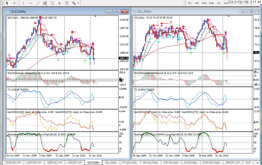Click the GLD,Daily window chart icon
The height and width of the screenshot is (165, 262).
[8, 12]
